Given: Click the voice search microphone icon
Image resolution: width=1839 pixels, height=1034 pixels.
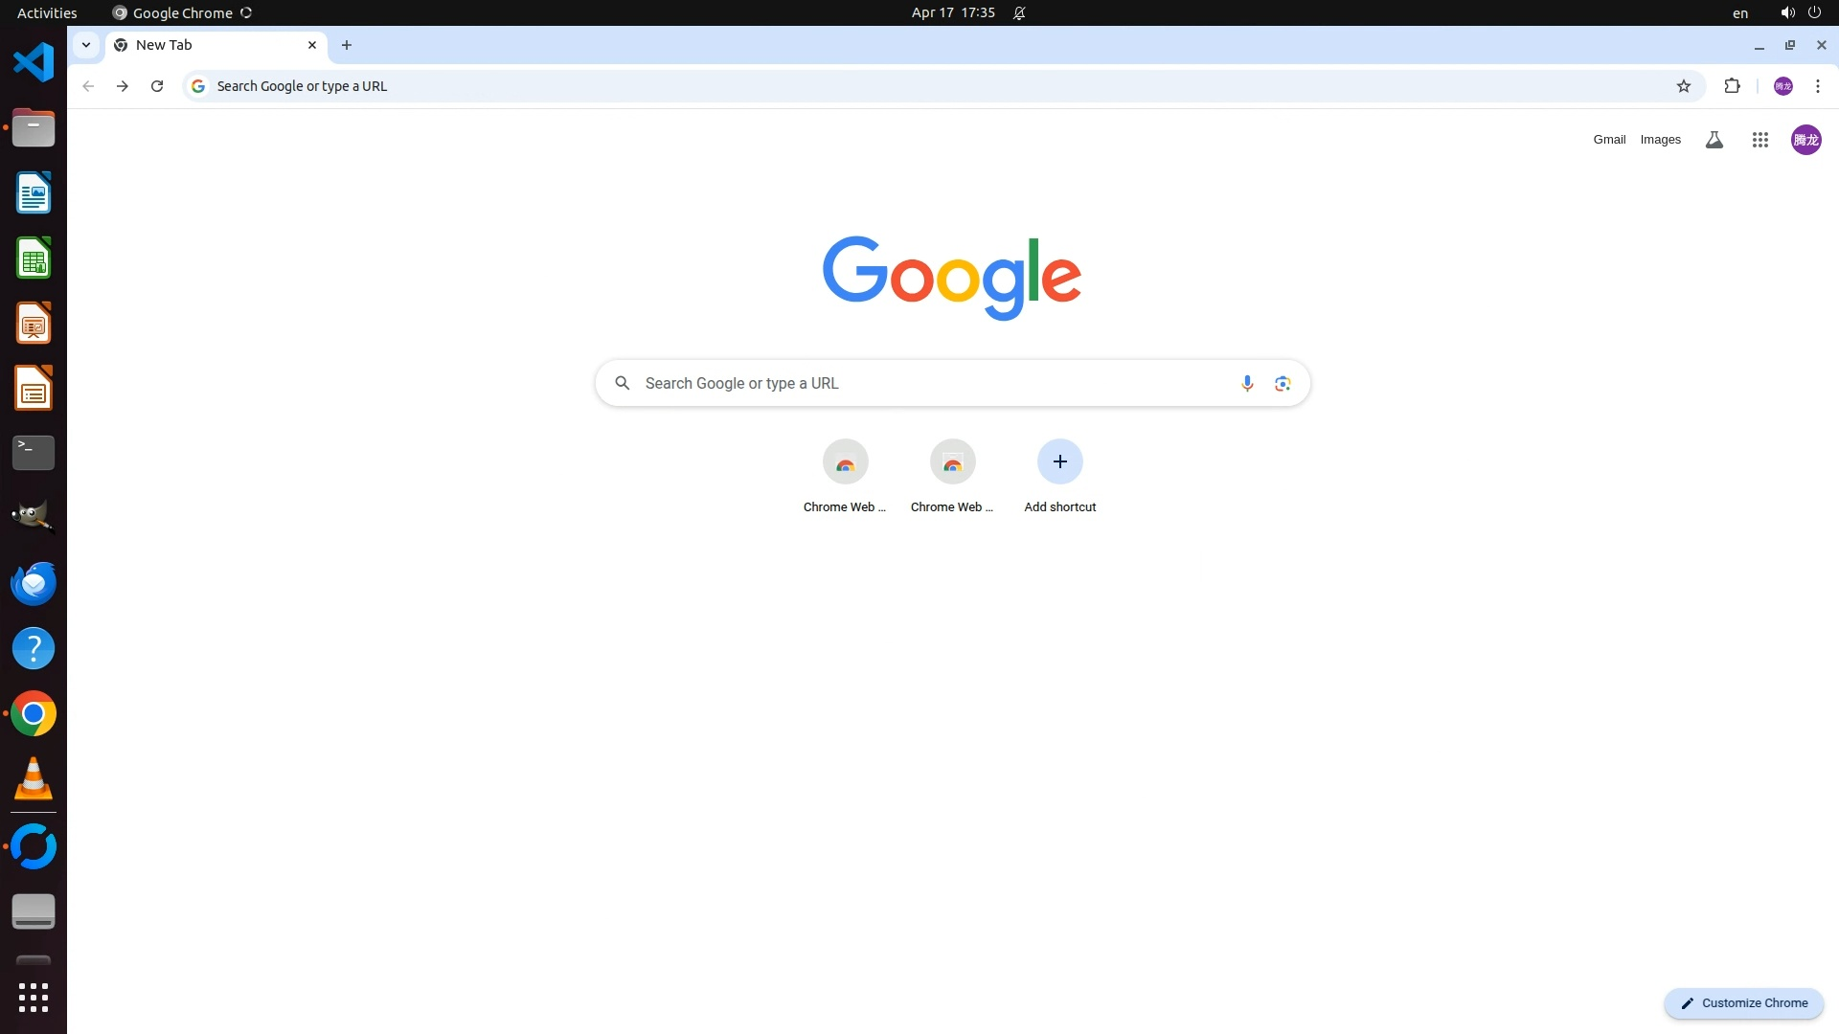Looking at the screenshot, I should 1246,383.
